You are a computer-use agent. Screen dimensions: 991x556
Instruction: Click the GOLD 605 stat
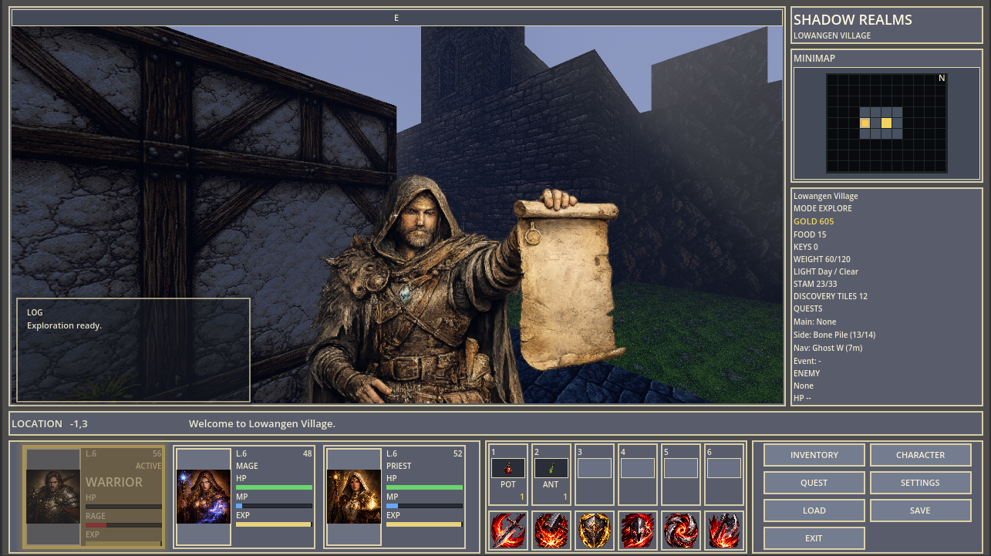point(814,221)
